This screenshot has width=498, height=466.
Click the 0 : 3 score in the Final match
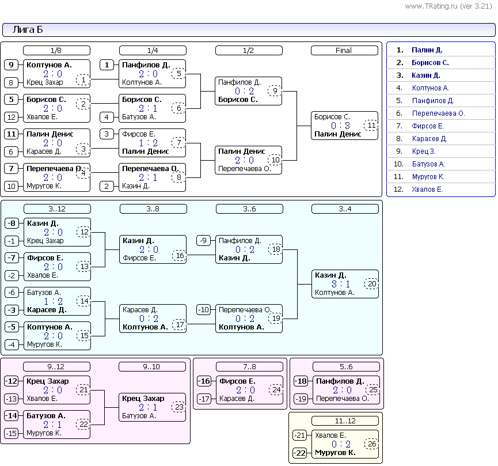coord(340,126)
